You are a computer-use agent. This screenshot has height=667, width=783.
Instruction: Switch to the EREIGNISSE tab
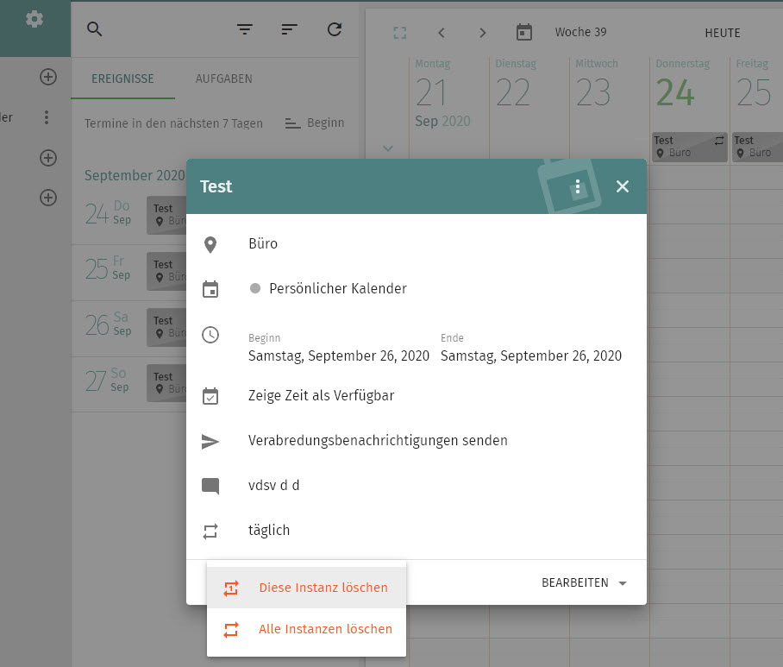[123, 79]
